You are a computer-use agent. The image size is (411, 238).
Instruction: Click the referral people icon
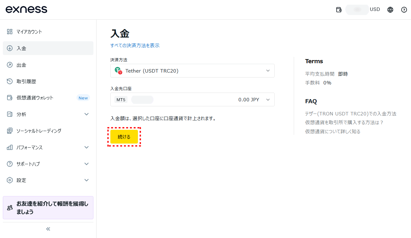click(x=10, y=208)
